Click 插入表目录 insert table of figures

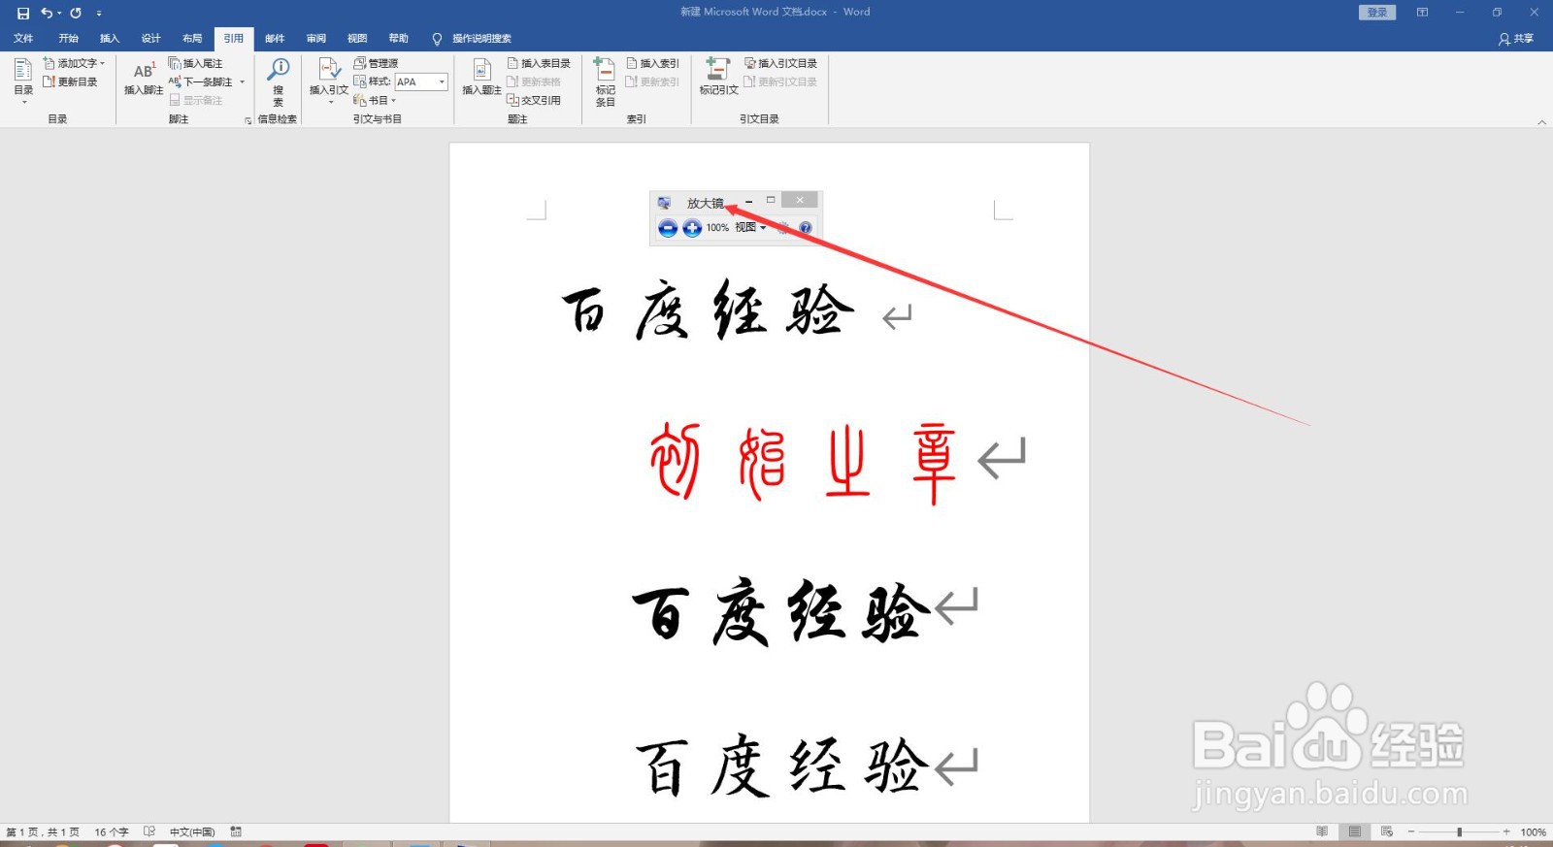coord(539,63)
